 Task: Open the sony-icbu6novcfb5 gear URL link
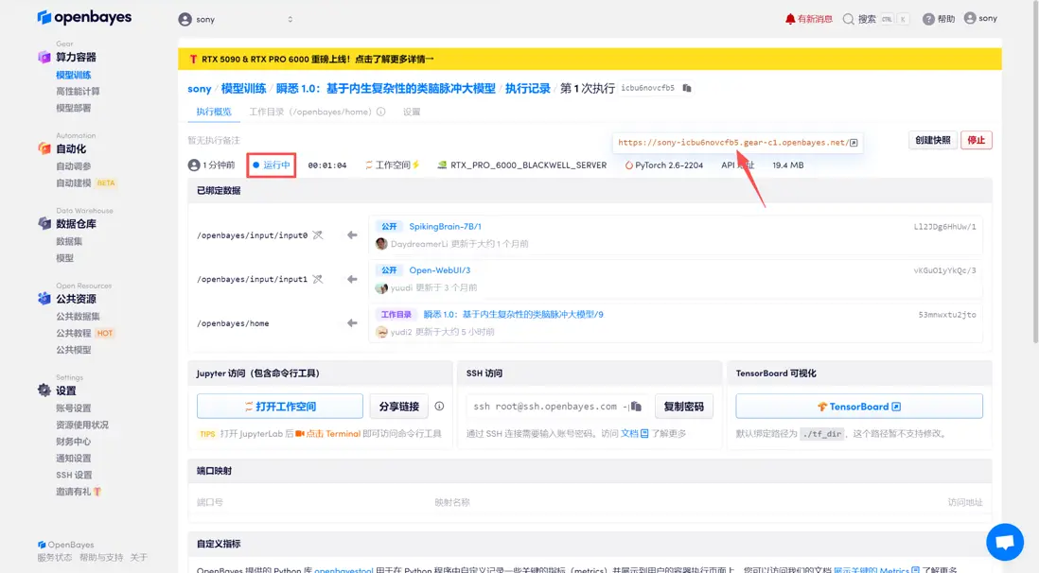click(737, 143)
